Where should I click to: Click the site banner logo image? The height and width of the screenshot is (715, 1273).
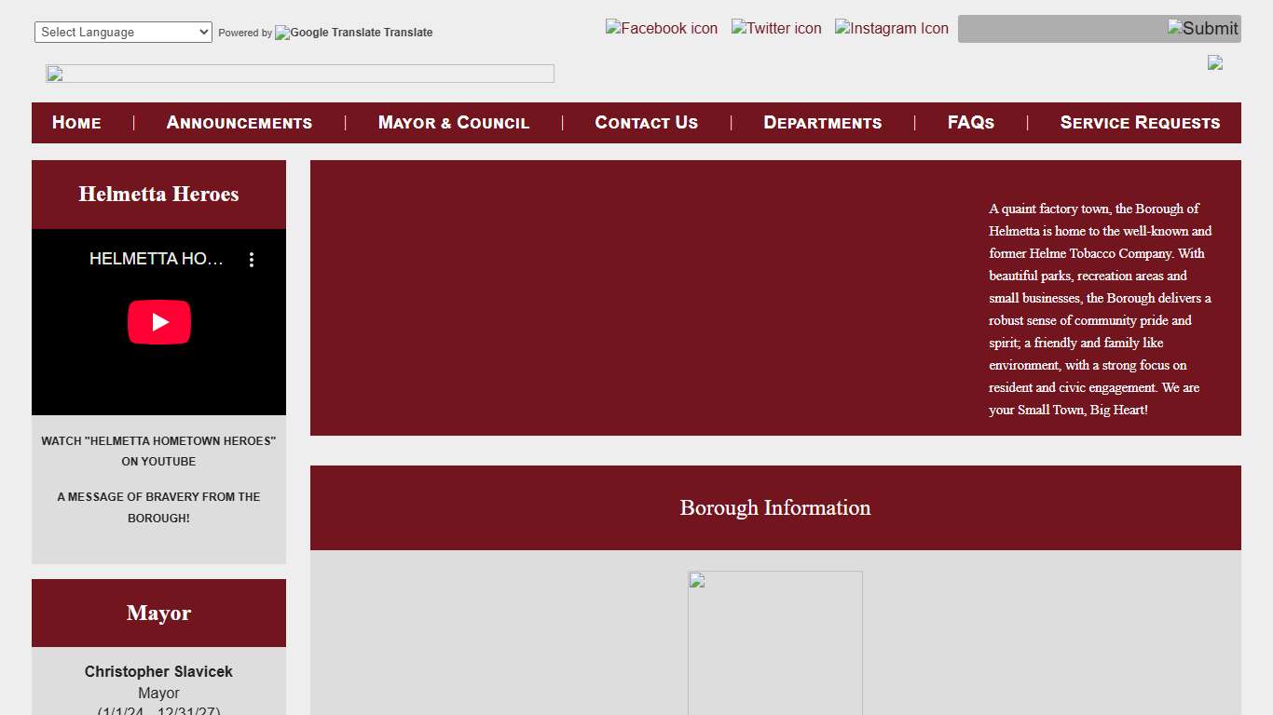300,74
